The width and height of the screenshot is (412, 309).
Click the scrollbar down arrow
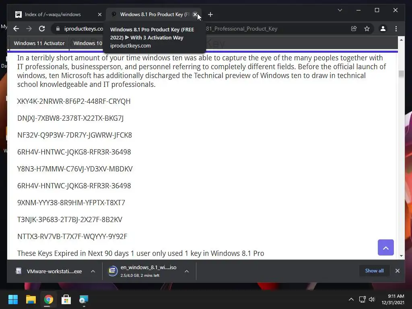(401, 255)
